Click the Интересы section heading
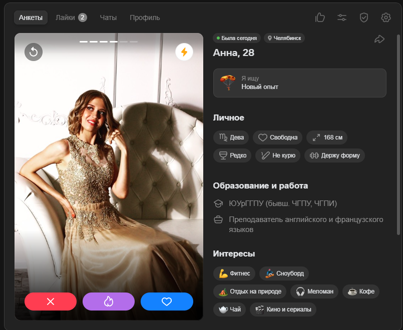This screenshot has width=403, height=330. point(234,254)
